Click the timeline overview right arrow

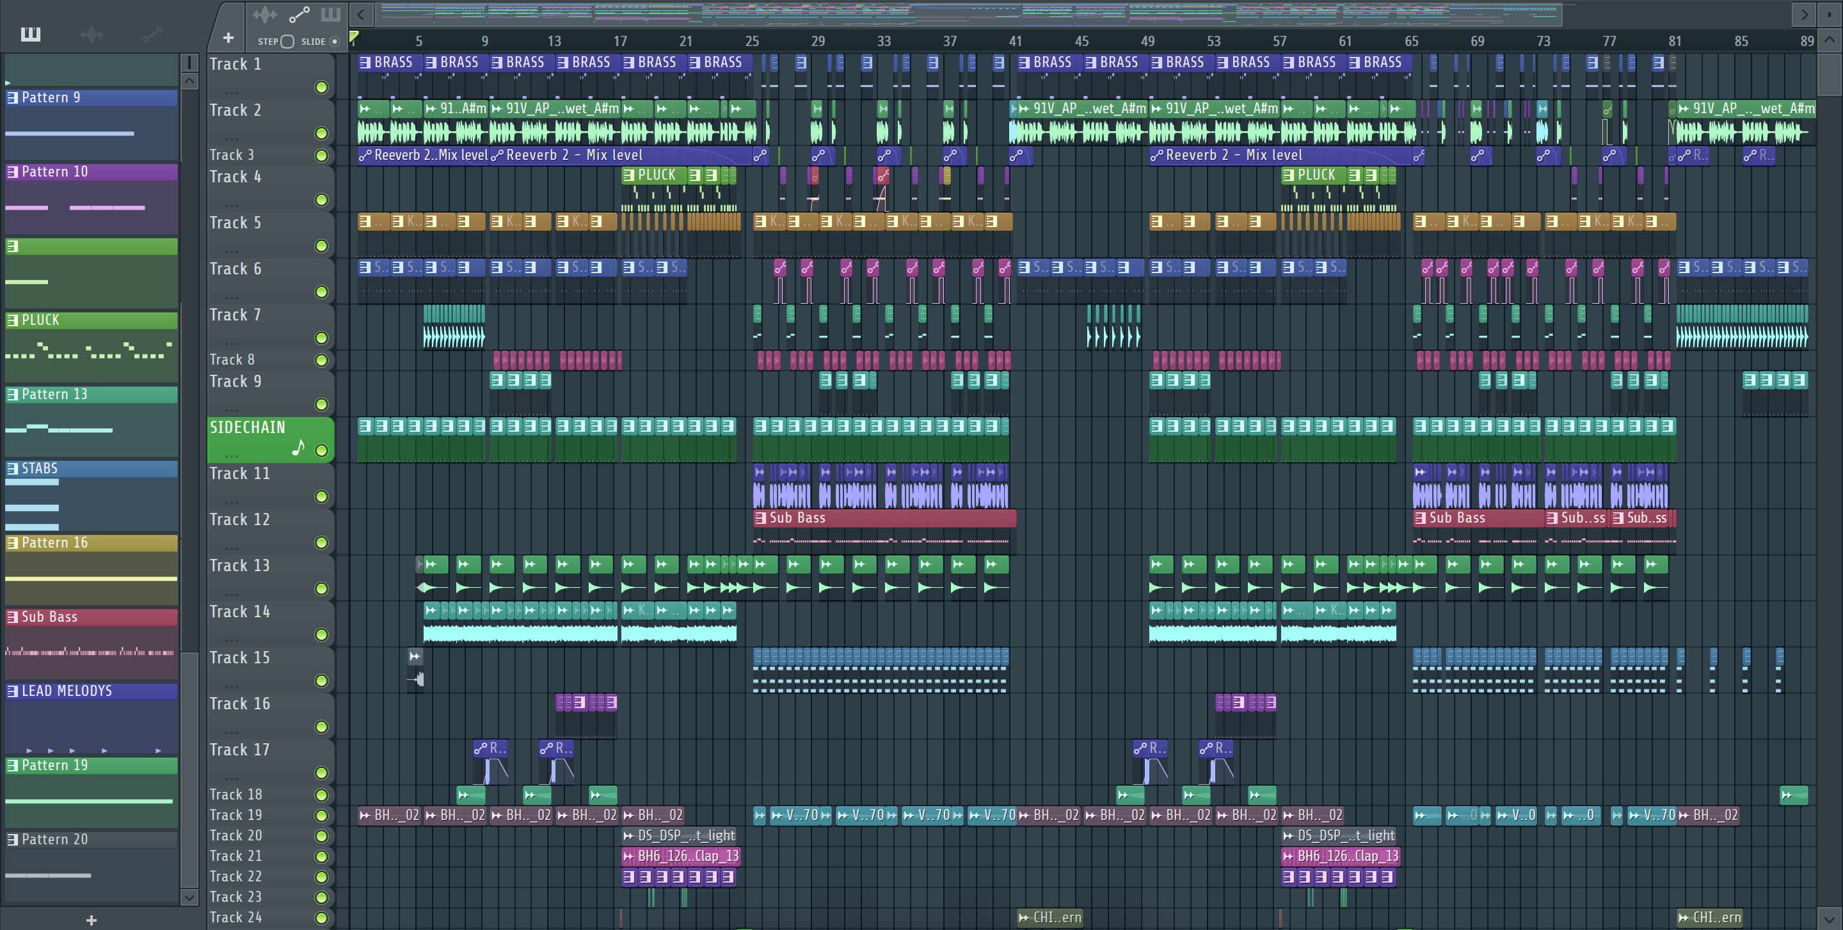(1805, 14)
